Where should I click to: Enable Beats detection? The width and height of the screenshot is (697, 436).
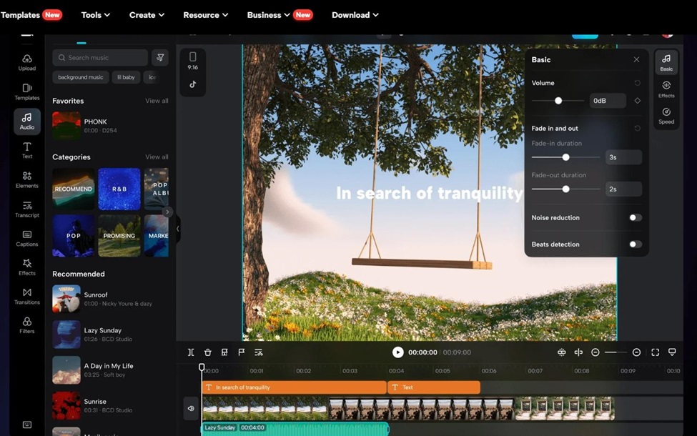(x=635, y=244)
